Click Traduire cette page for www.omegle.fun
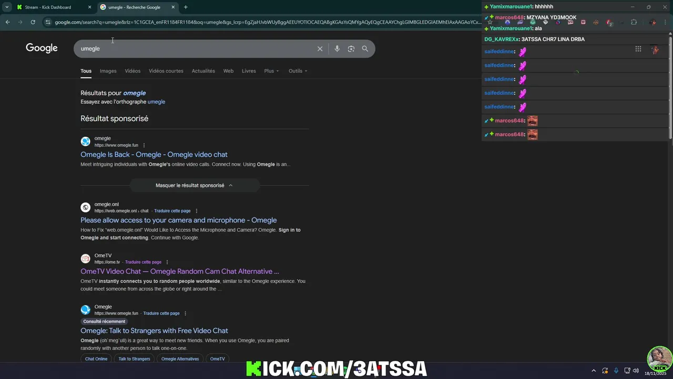673x379 pixels. point(161,313)
